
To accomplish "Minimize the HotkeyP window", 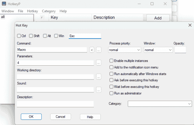I will click(x=139, y=4).
